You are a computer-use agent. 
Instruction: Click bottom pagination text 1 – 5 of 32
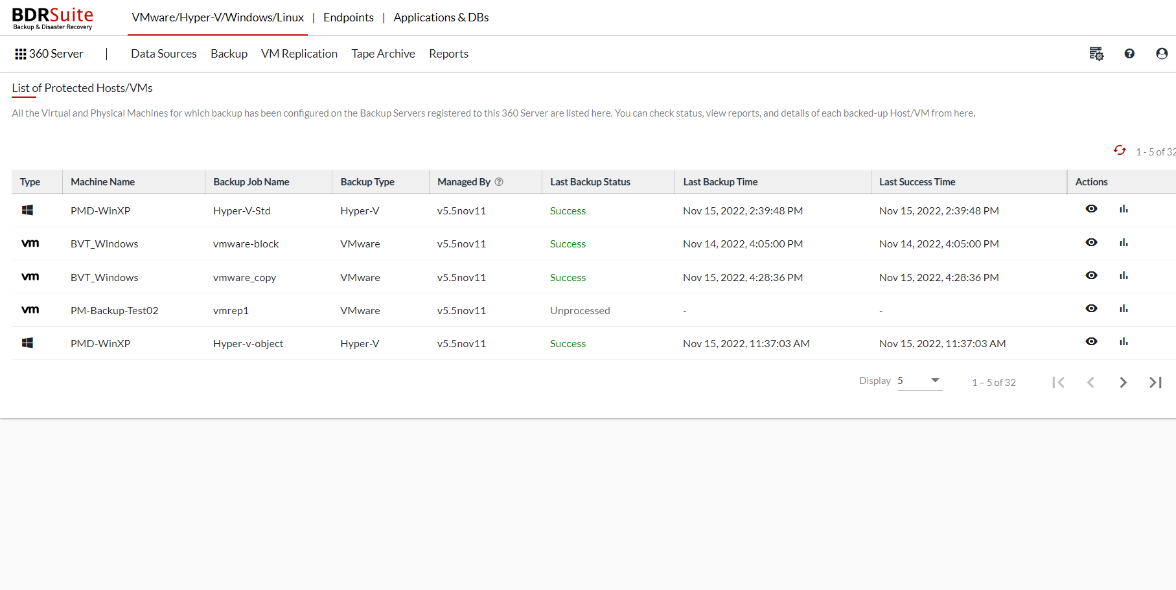994,383
